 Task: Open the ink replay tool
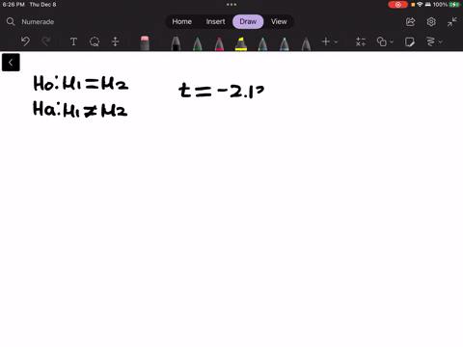(x=430, y=41)
